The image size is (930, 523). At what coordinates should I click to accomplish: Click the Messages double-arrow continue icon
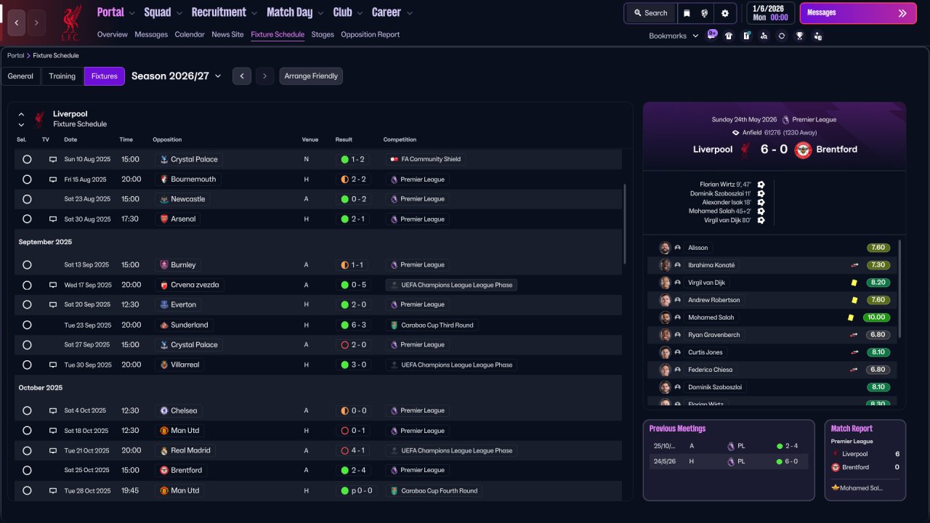point(902,13)
